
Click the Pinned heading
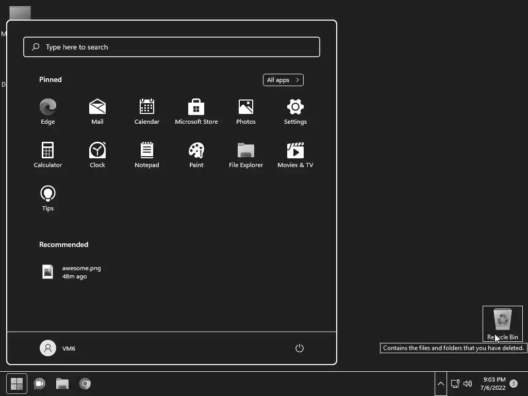[51, 79]
